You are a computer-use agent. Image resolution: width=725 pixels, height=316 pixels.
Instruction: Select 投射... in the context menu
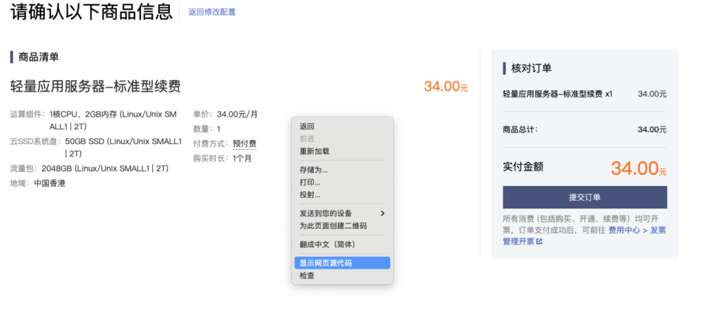[310, 194]
